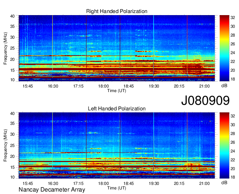
Task: Click the 18:45 time tick of Left Handed plot
Action: [x=129, y=183]
